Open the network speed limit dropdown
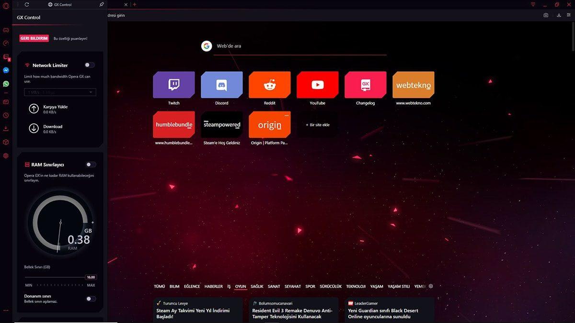Image resolution: width=575 pixels, height=323 pixels. click(59, 92)
